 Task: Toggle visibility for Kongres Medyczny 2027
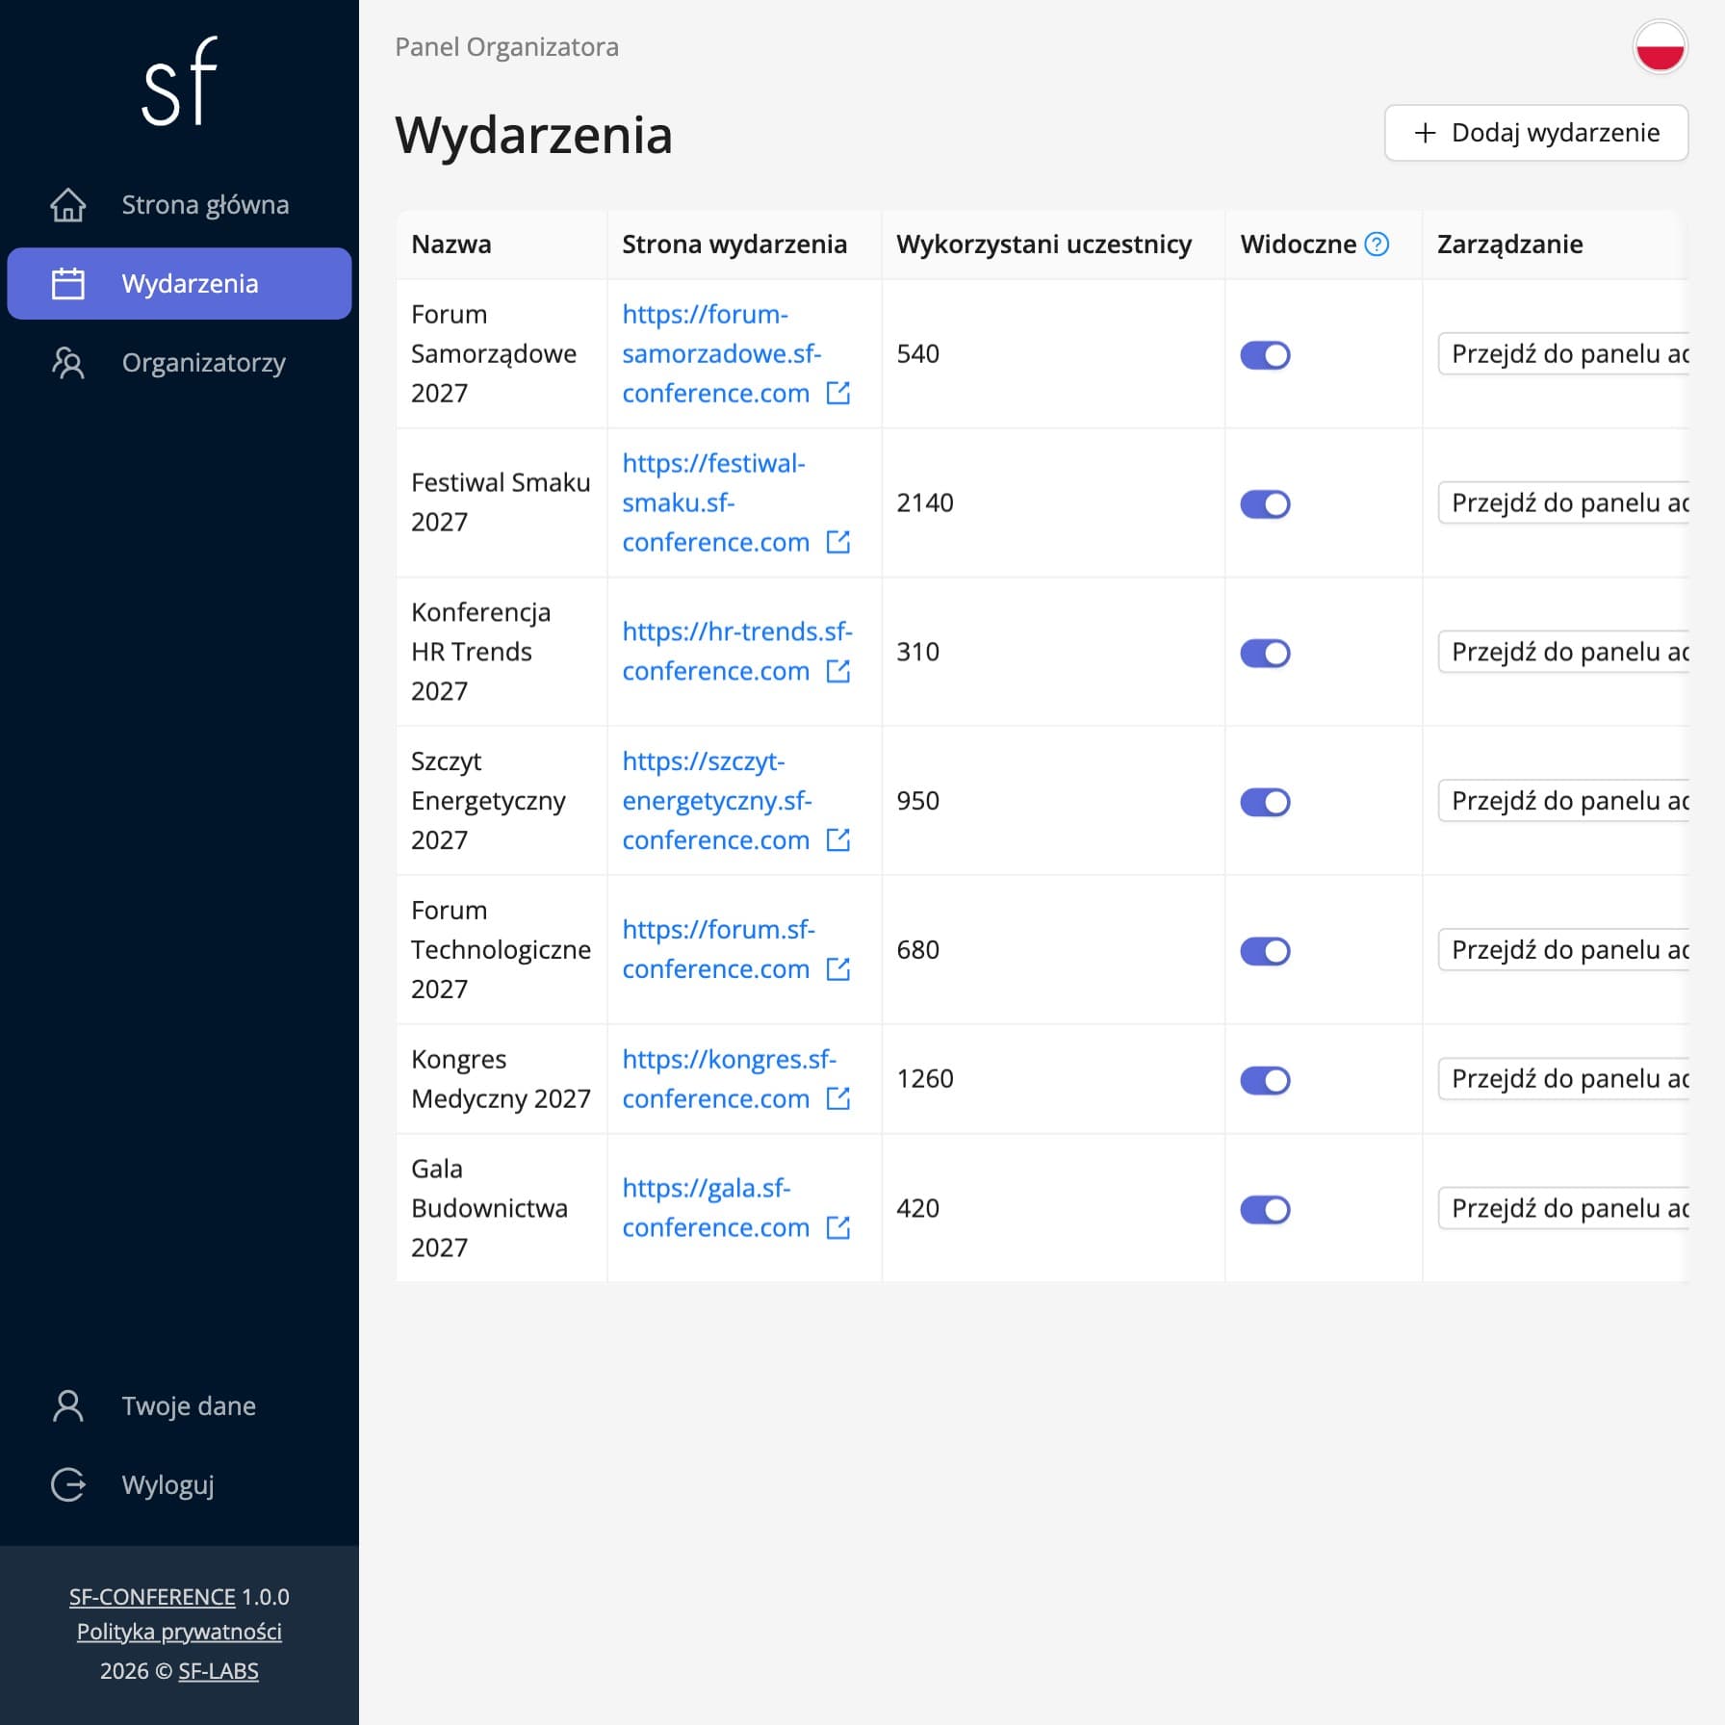tap(1265, 1080)
